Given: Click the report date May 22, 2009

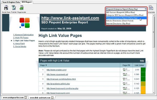Looking at the screenshot, I should pos(64,29).
